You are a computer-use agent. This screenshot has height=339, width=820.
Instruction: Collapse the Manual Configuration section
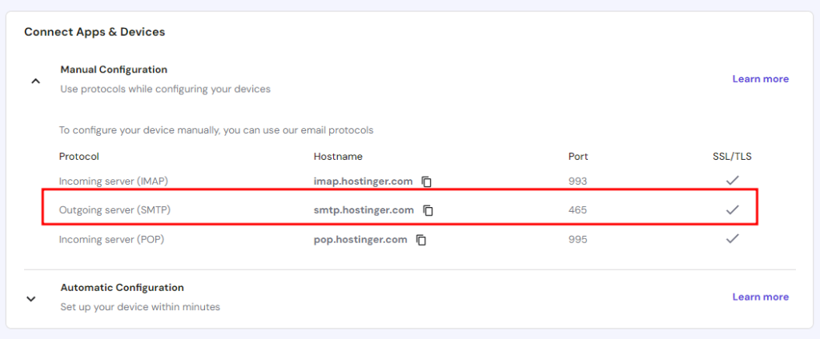click(x=35, y=81)
